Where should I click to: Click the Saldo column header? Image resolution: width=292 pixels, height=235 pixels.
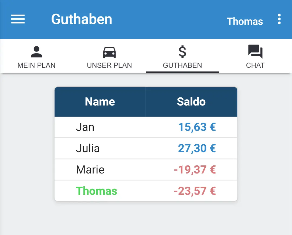[x=191, y=102]
